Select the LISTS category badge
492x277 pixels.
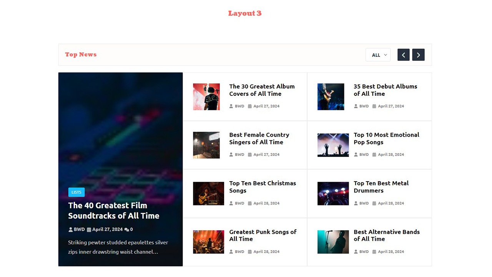[x=76, y=192]
